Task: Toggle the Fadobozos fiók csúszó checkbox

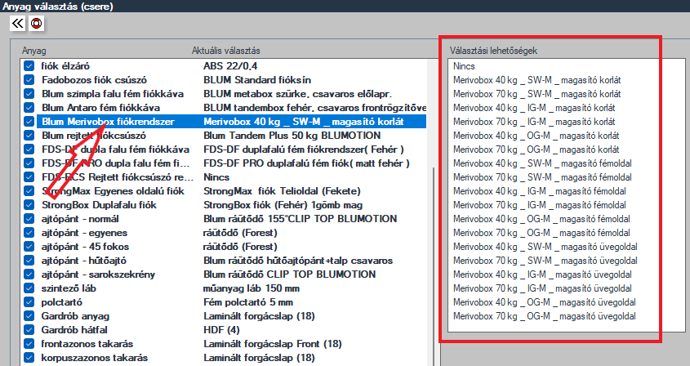Action: point(29,80)
